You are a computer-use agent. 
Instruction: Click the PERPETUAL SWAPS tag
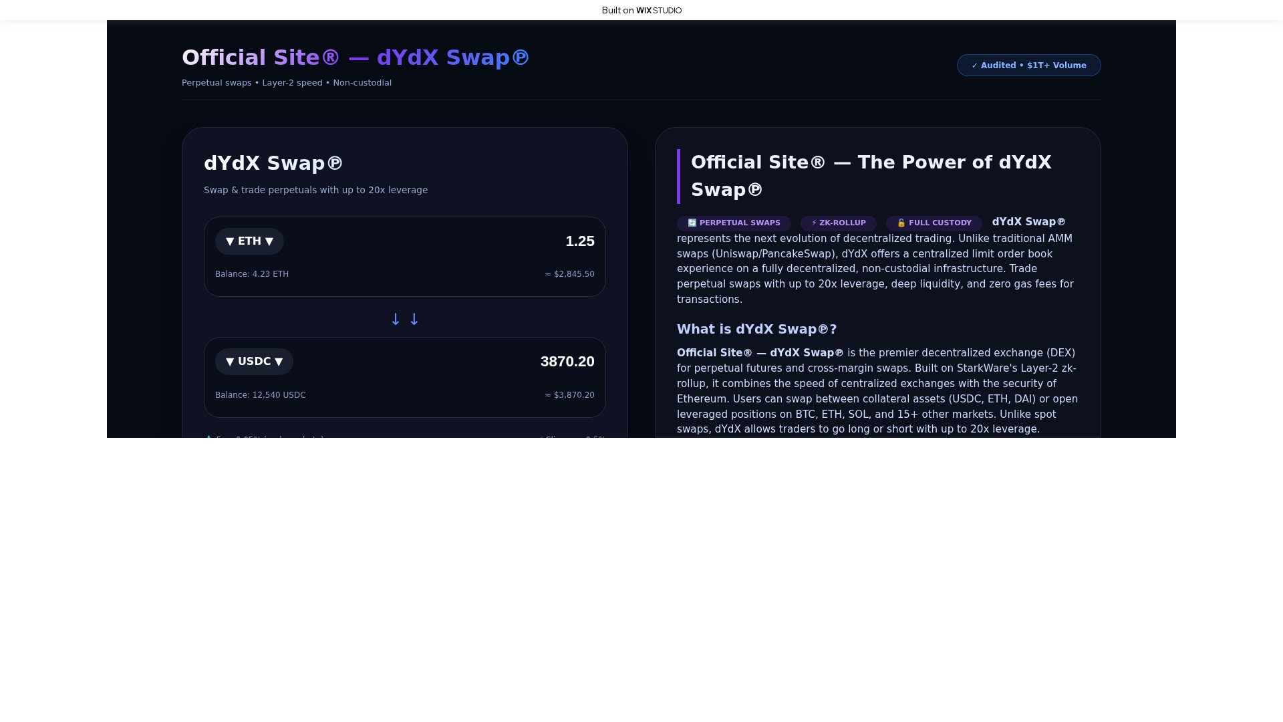point(734,223)
